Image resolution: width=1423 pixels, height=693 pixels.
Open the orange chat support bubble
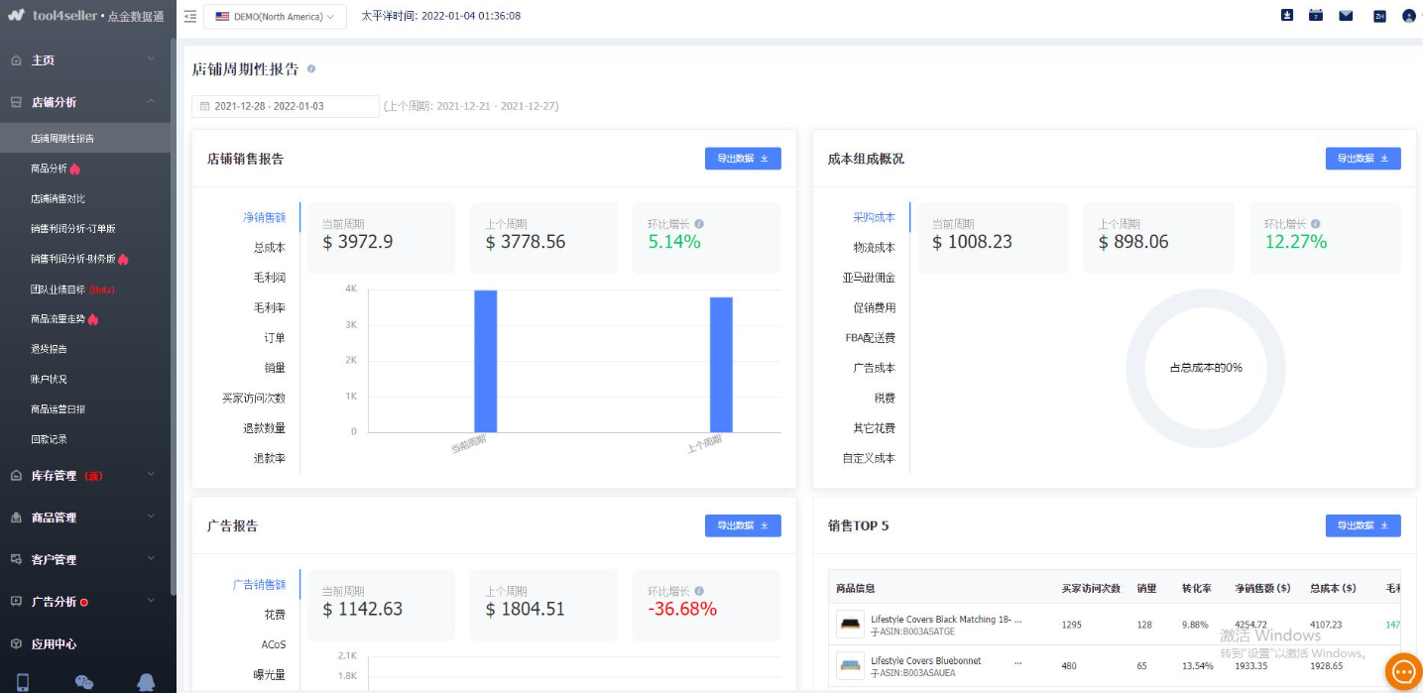click(1403, 671)
